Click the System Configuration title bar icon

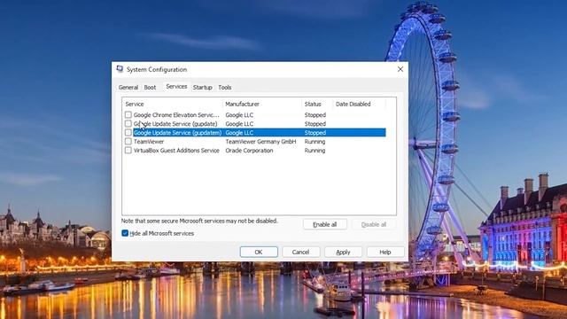[120, 69]
